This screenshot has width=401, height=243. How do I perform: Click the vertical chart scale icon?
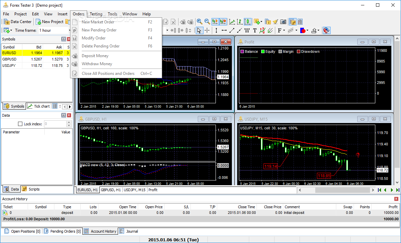[x=188, y=30]
